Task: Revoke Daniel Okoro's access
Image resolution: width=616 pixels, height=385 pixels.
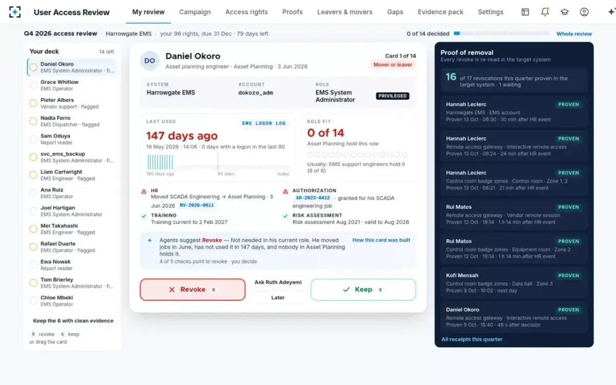Action: (x=192, y=290)
